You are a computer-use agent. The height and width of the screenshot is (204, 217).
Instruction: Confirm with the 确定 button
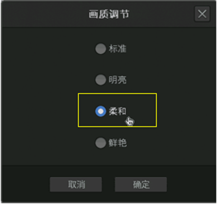(x=141, y=184)
